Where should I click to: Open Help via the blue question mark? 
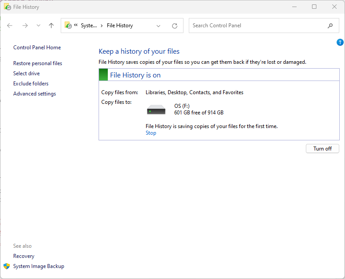coord(340,42)
